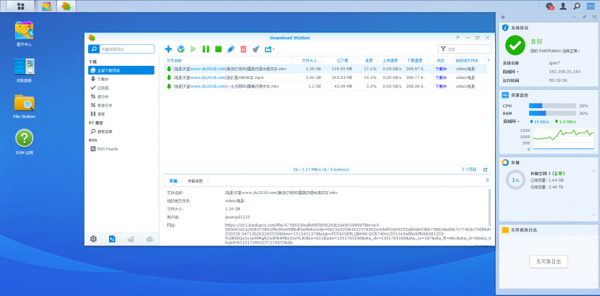Click the red trash delete icon

coord(243,49)
